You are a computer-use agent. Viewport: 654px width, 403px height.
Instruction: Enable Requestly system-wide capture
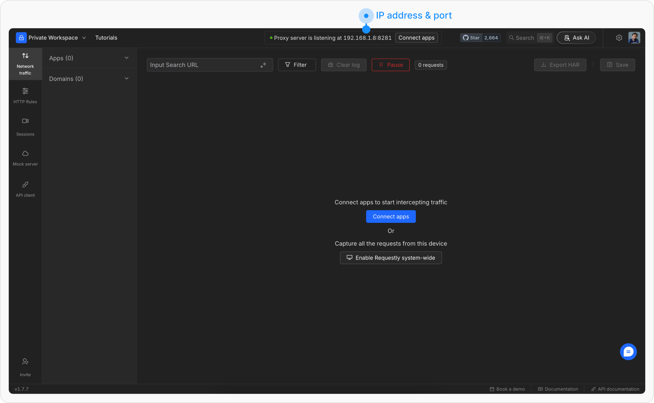point(390,258)
